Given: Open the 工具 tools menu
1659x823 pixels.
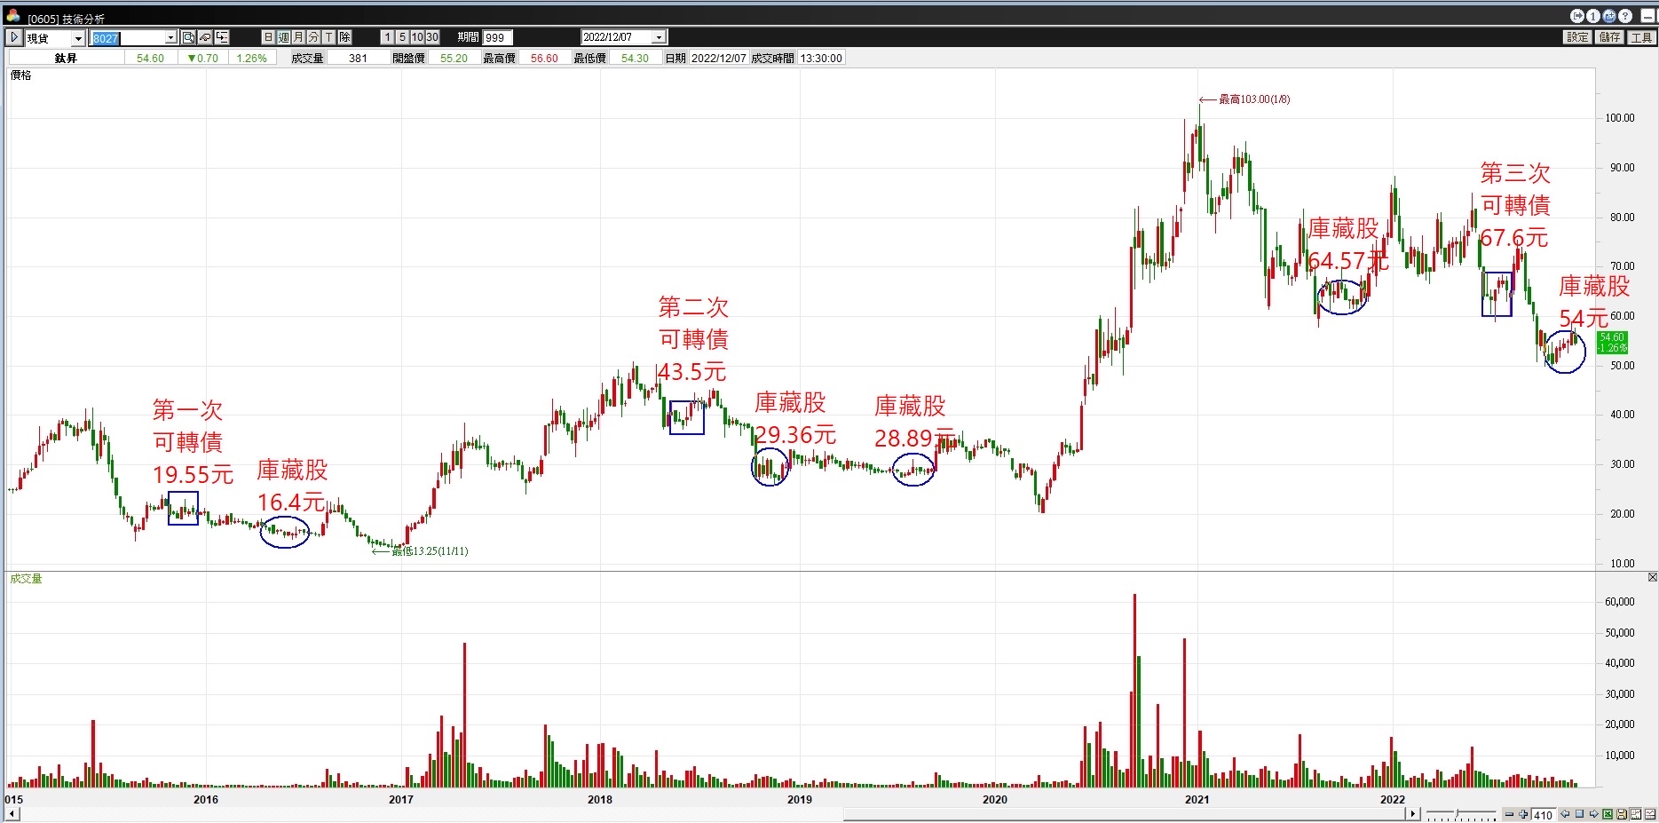Looking at the screenshot, I should point(1641,37).
